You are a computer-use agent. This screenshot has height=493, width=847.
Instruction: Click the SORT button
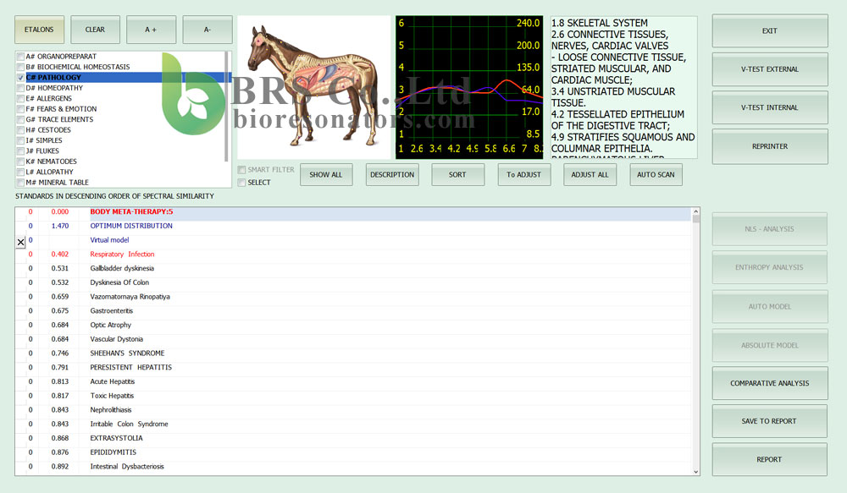click(x=457, y=175)
